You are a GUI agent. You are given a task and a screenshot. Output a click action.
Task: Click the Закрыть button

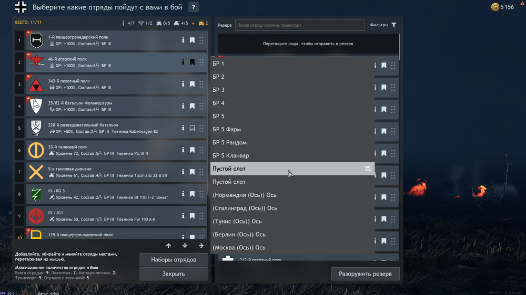pyautogui.click(x=174, y=274)
